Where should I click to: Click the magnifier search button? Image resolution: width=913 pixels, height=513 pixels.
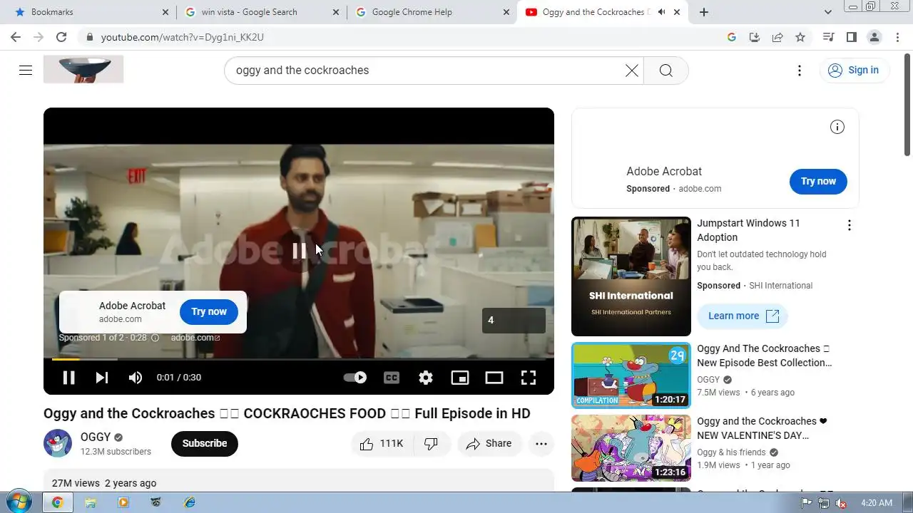[665, 70]
